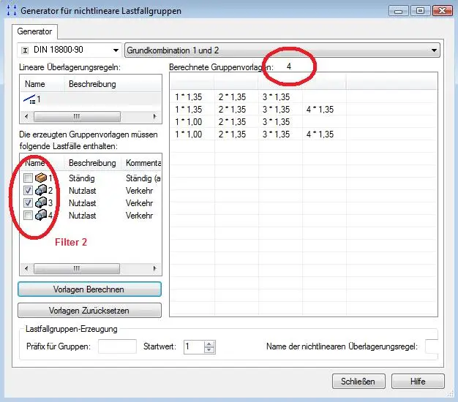
Task: Click the truck icon of load case 3
Action: 41,202
